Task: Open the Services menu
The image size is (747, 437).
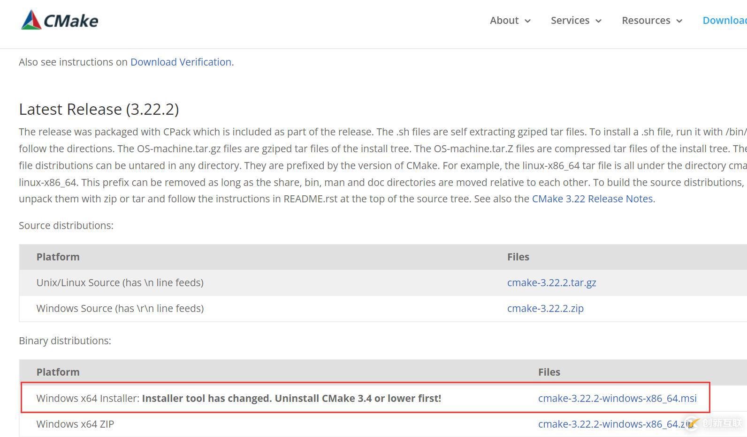Action: click(570, 21)
